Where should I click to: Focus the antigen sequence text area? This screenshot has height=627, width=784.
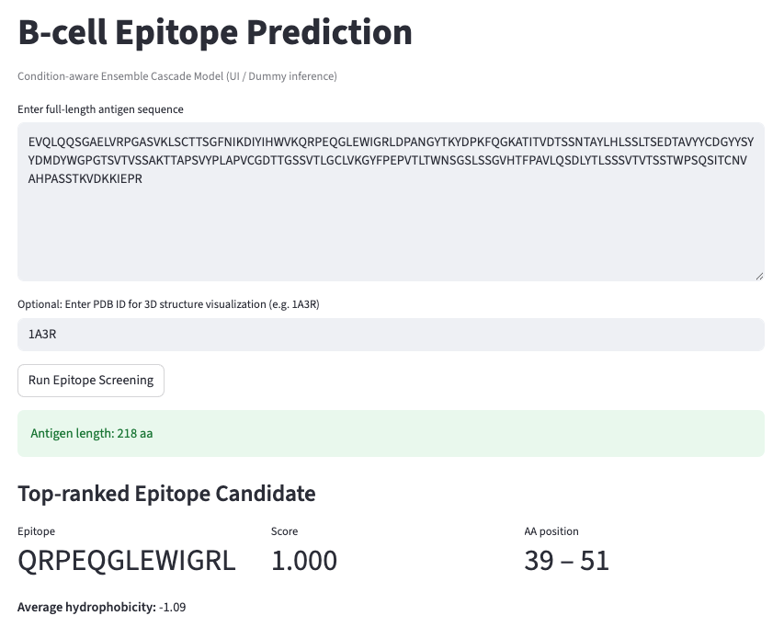pyautogui.click(x=391, y=201)
